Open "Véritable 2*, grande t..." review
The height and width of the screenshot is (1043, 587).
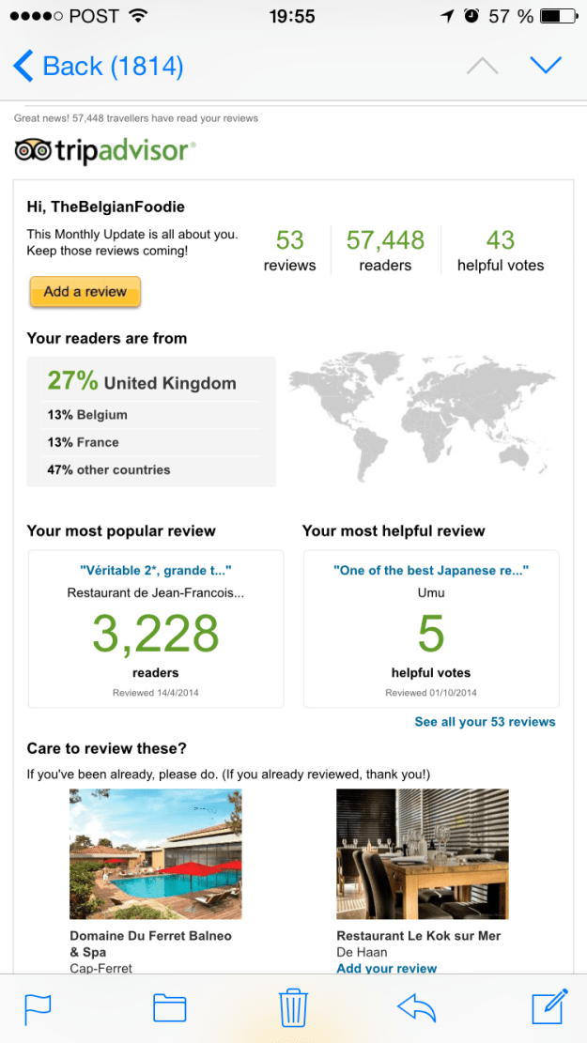pyautogui.click(x=156, y=570)
